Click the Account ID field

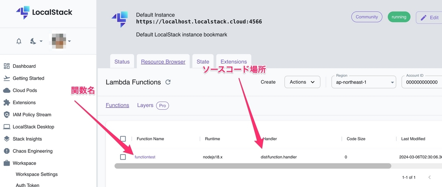[x=422, y=82]
